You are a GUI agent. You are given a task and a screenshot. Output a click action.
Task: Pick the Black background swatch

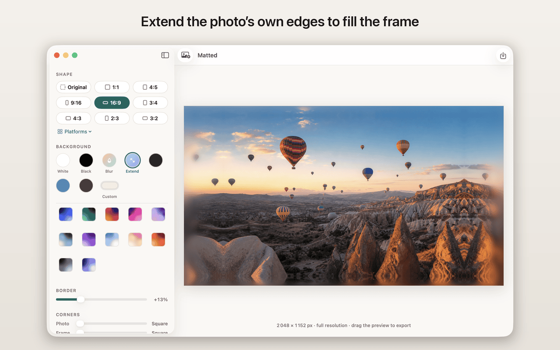[86, 160]
